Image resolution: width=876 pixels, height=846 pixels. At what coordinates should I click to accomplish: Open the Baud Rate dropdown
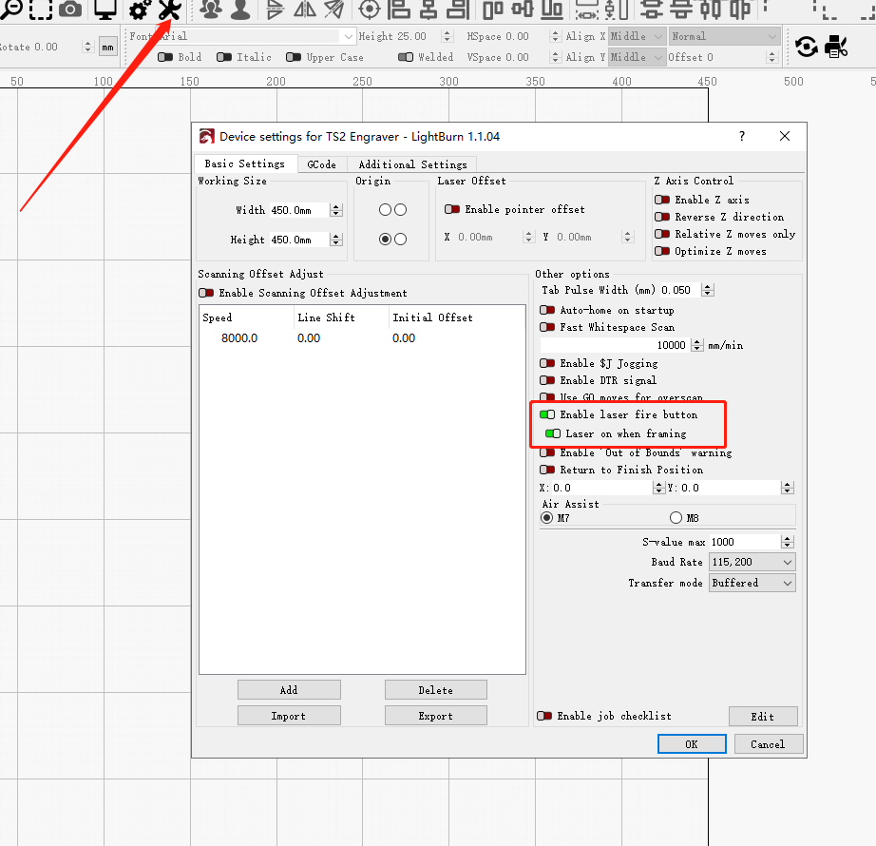[752, 562]
